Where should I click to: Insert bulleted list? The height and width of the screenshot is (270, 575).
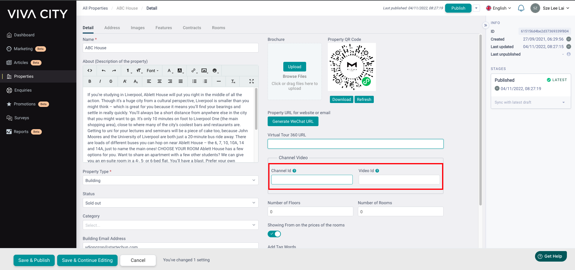tap(195, 81)
